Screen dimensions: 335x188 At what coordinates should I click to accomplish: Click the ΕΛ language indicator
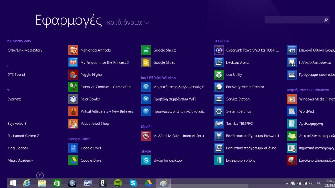[x=319, y=183]
